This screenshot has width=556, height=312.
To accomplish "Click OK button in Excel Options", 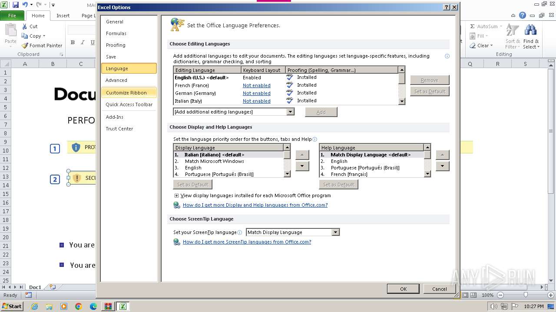I will (x=403, y=289).
